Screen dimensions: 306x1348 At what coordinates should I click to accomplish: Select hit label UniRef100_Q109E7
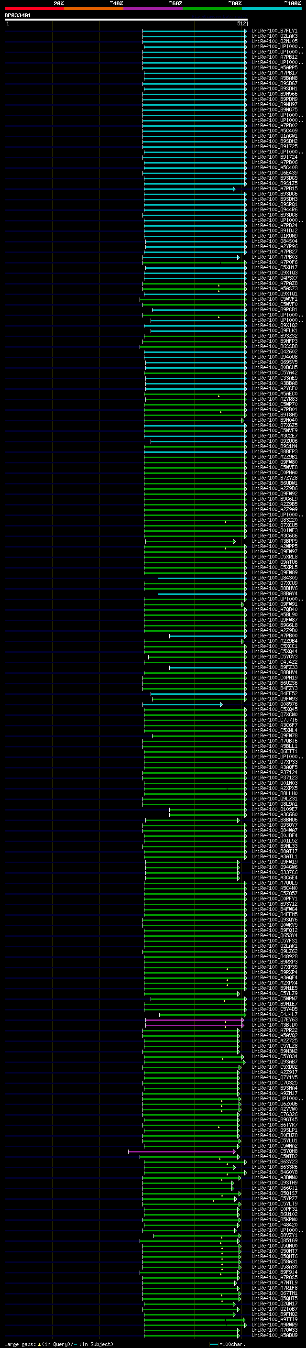click(274, 810)
